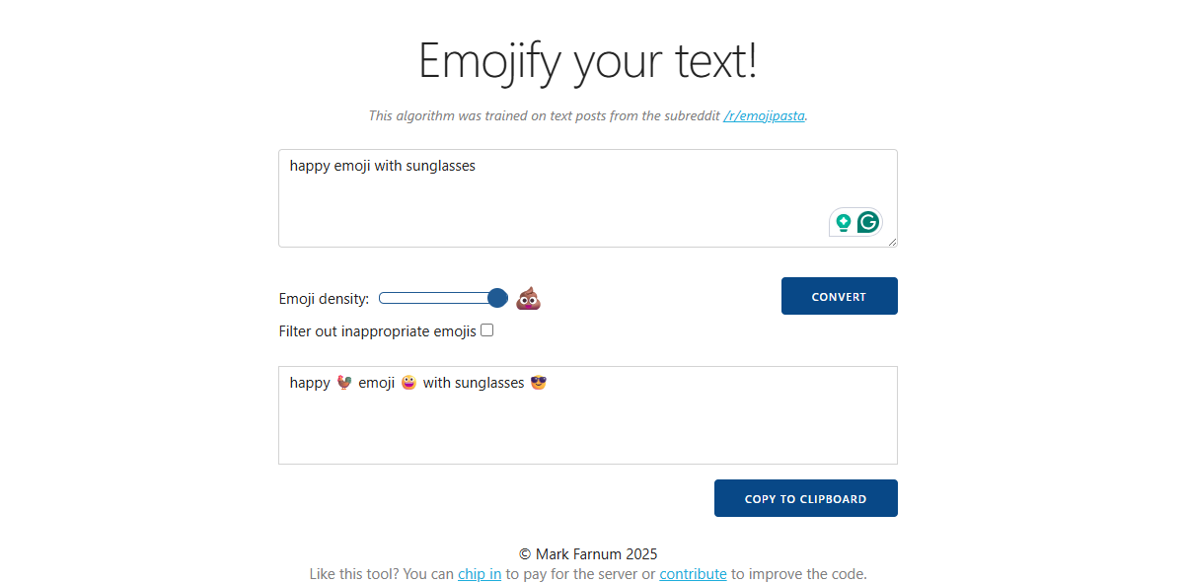Click the 'Emoji density:' label
This screenshot has height=583, width=1187.
click(x=324, y=298)
